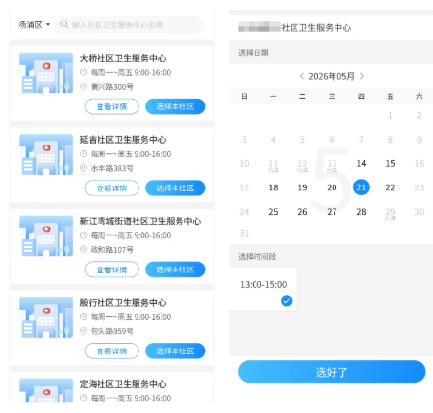Viewport: 433px width, 413px height.
Task: Pick May 19 on the calendar
Action: [x=302, y=187]
